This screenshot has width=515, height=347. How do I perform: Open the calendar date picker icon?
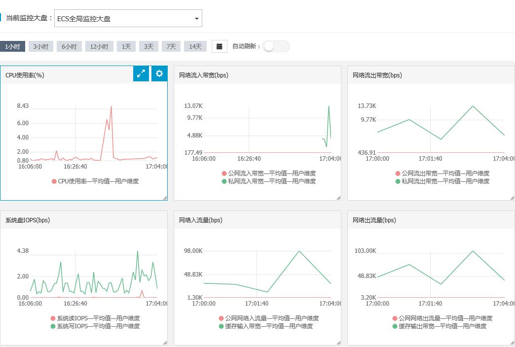[x=220, y=46]
